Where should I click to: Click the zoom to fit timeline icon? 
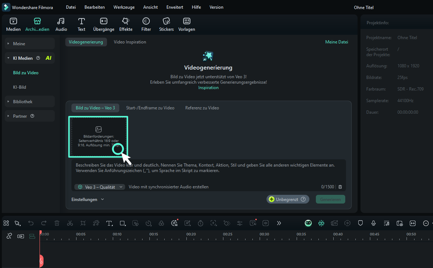[x=413, y=223]
